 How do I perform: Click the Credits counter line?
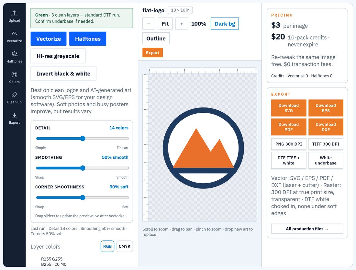(x=302, y=76)
